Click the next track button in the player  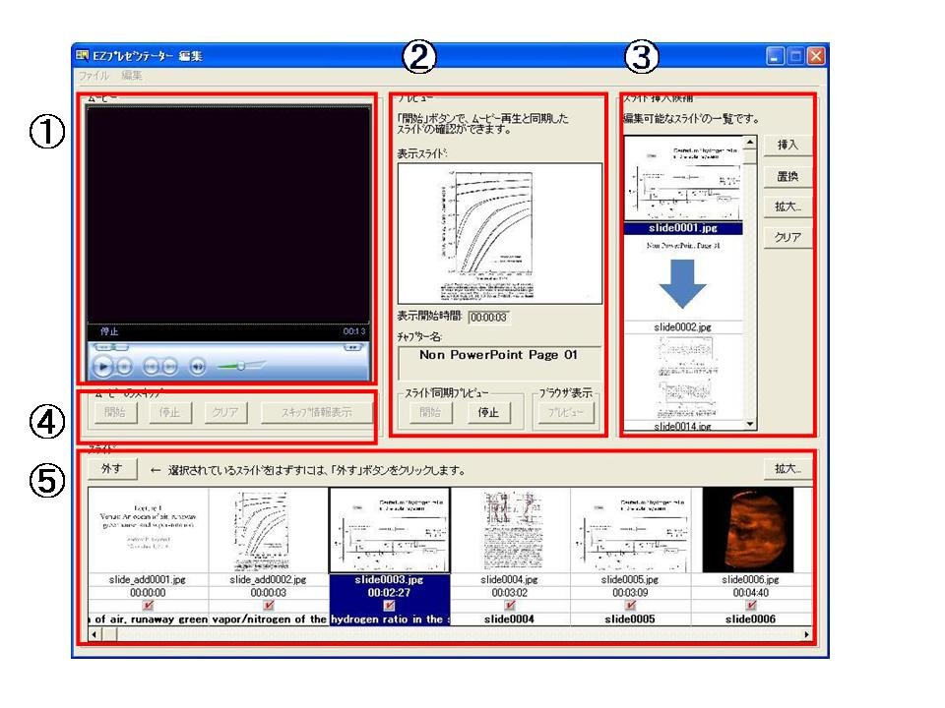[170, 367]
